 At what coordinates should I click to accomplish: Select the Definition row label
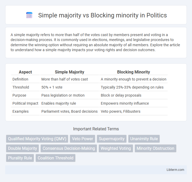tap(20, 79)
